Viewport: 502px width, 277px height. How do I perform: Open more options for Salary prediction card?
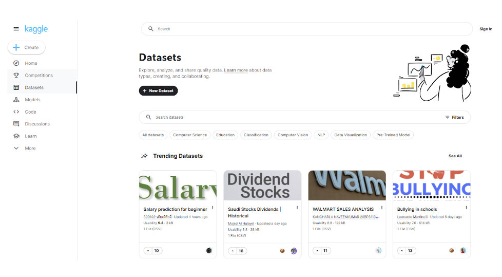pos(213,208)
